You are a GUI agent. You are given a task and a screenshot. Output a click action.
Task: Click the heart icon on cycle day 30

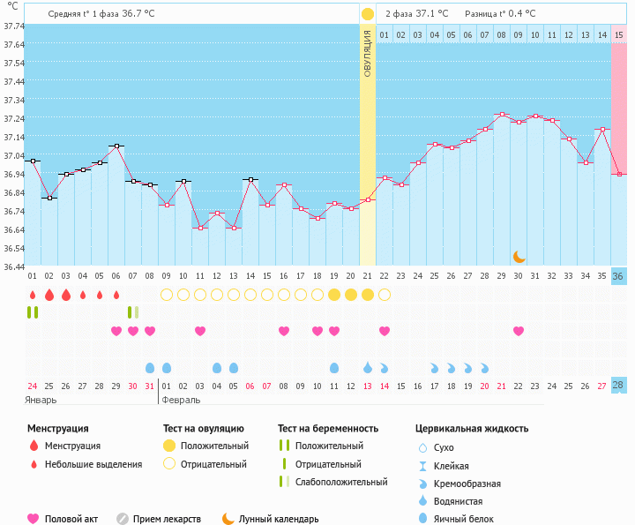[x=519, y=331]
